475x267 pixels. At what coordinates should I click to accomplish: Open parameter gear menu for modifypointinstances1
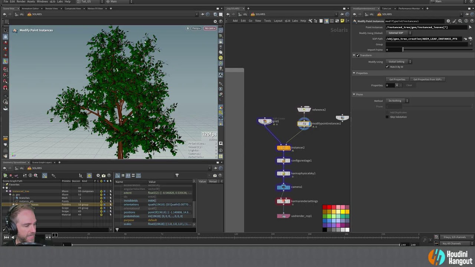(x=448, y=21)
